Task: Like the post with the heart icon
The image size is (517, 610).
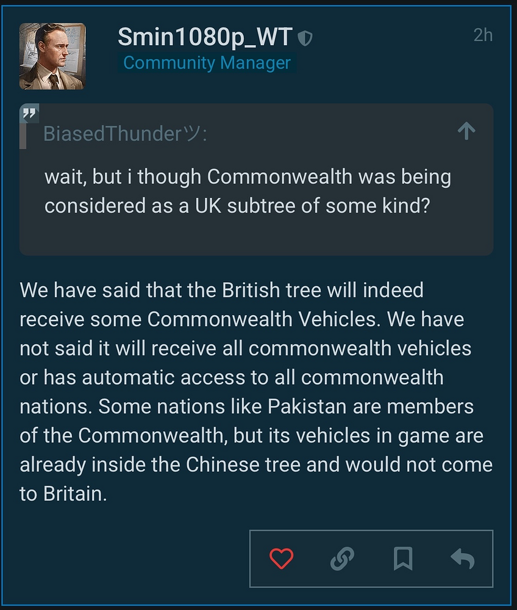Action: coord(281,558)
